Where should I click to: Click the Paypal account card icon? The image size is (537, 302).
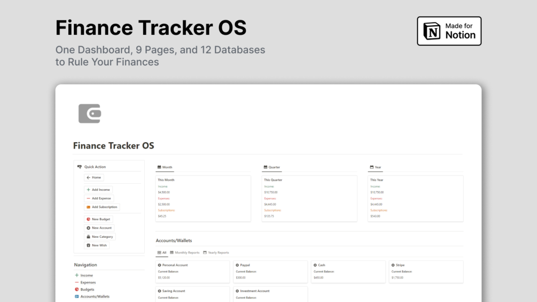(x=237, y=265)
